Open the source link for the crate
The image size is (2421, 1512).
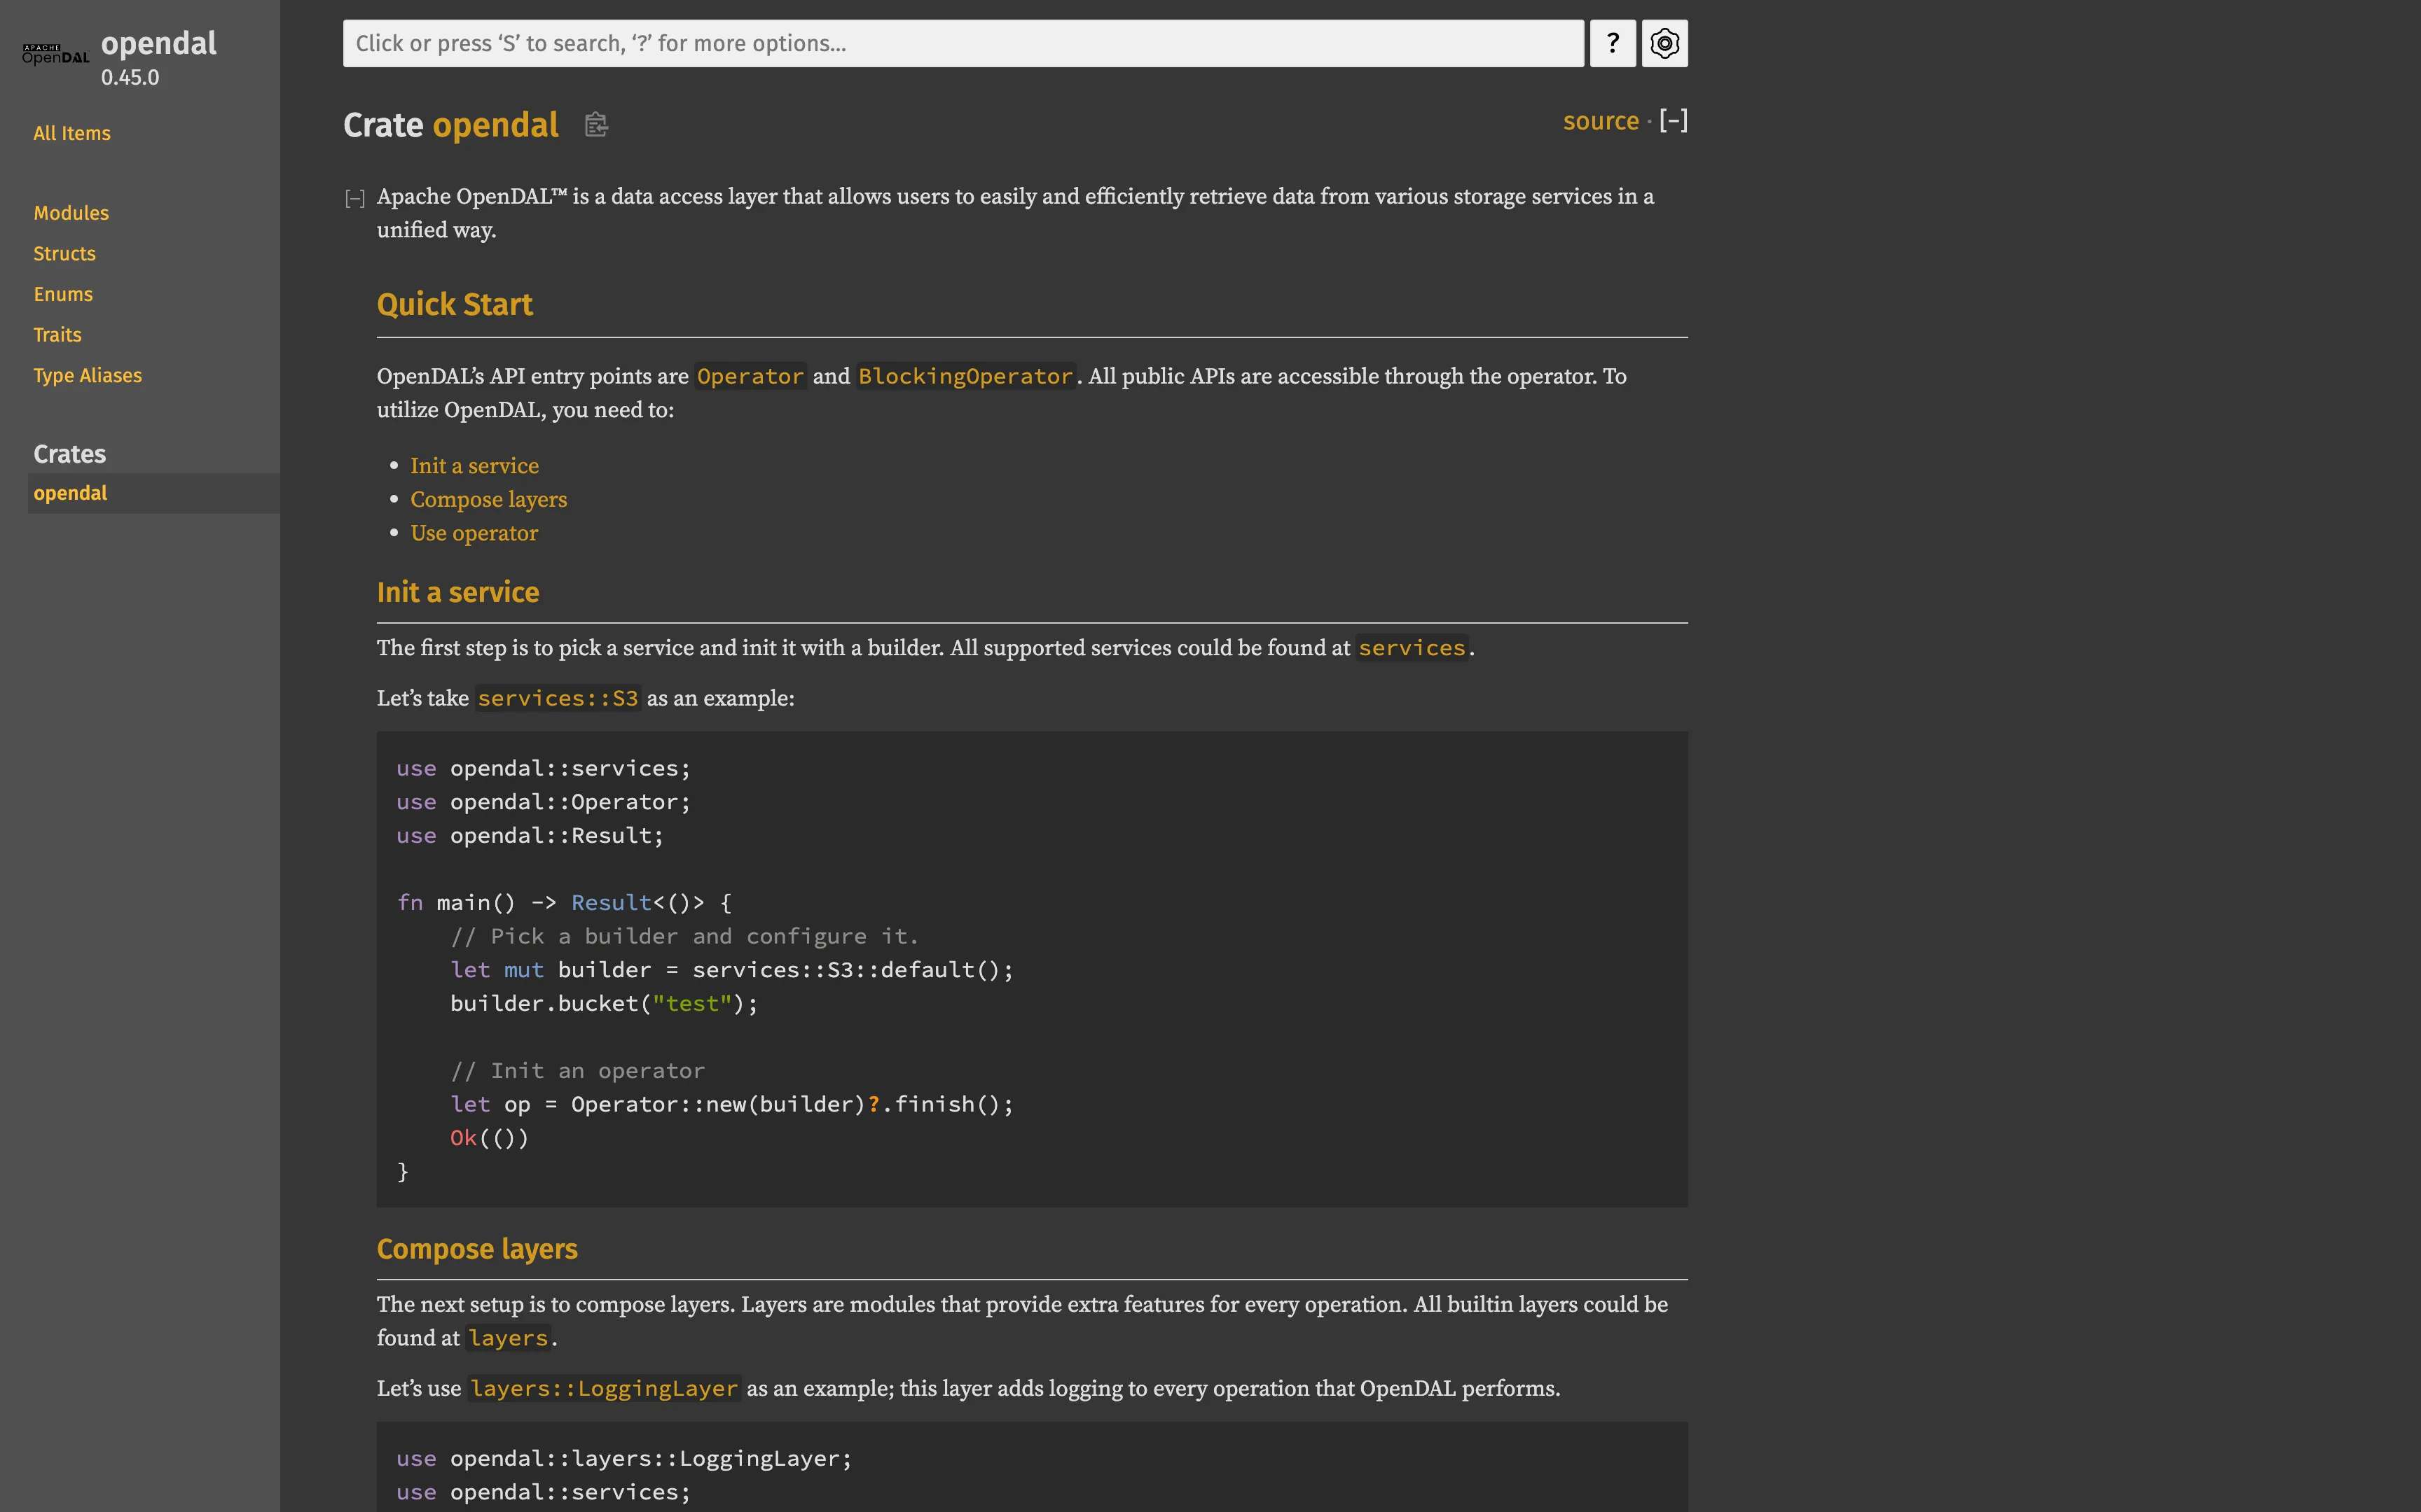1600,120
